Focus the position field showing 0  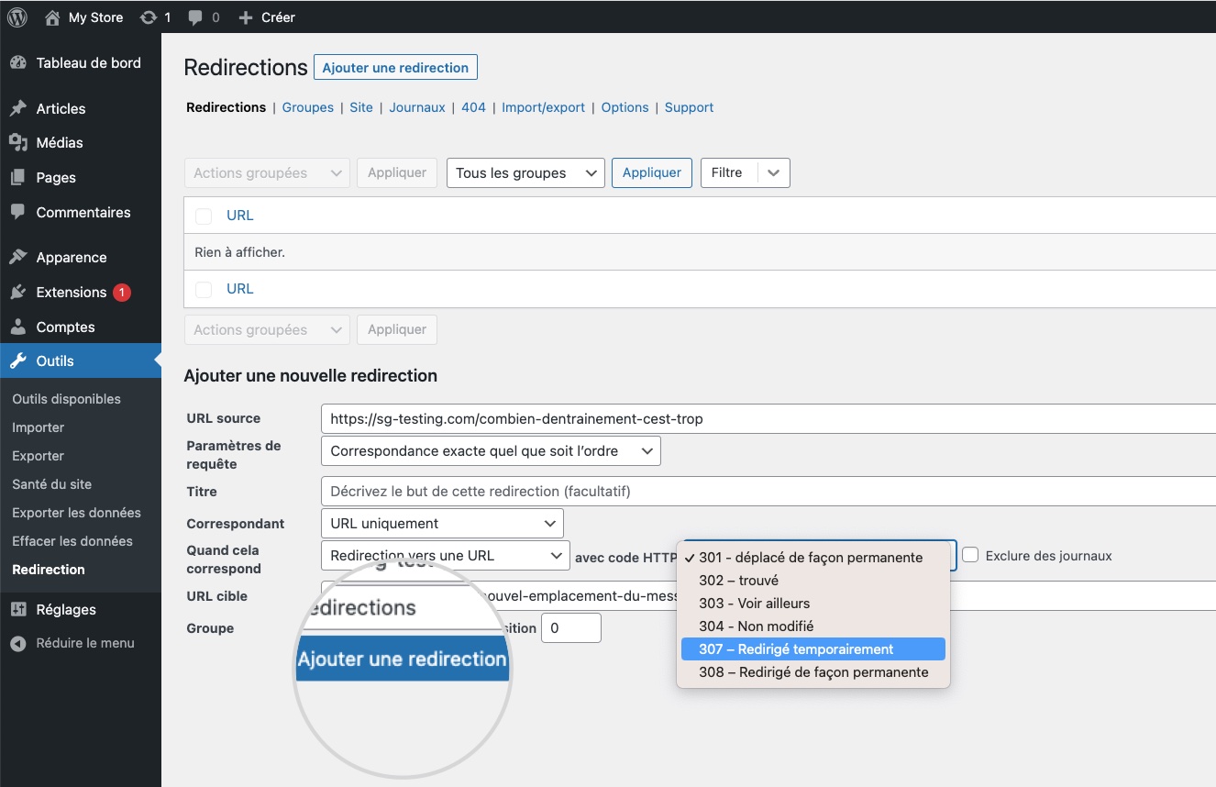[x=571, y=628]
